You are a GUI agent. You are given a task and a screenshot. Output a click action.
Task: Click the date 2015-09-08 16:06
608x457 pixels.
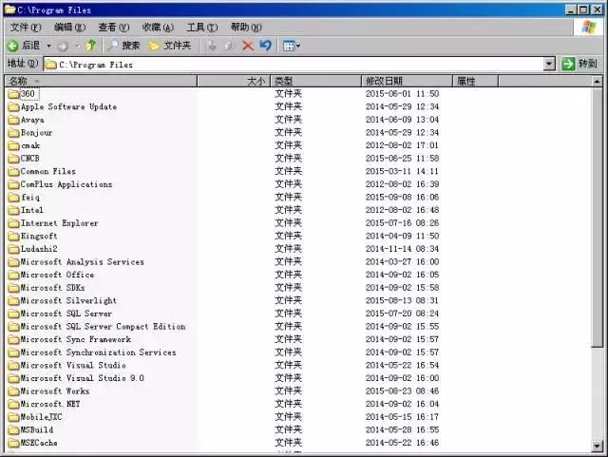pyautogui.click(x=402, y=197)
